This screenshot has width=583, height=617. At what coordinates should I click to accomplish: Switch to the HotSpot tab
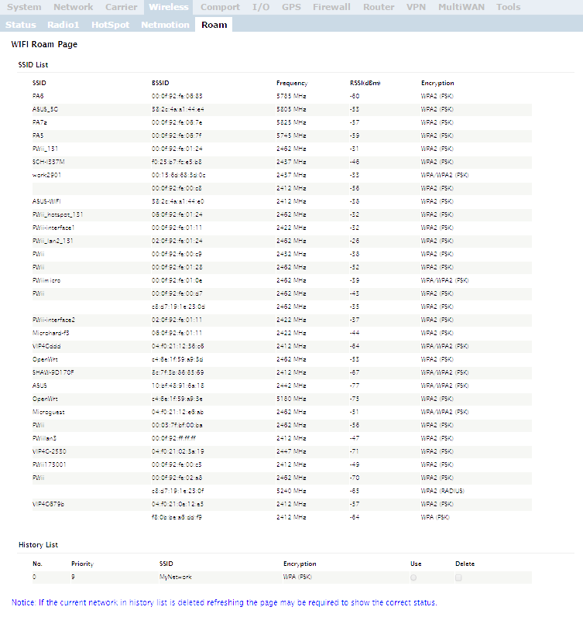(x=110, y=25)
